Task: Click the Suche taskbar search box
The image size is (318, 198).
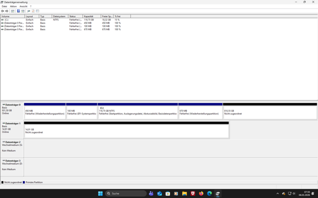Action: [126, 194]
